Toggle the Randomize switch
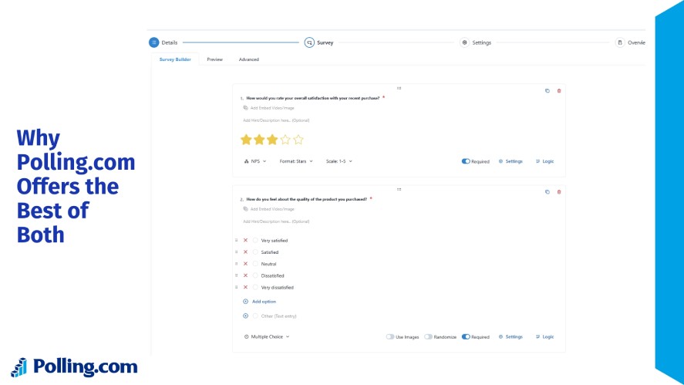684x385 pixels. [428, 337]
